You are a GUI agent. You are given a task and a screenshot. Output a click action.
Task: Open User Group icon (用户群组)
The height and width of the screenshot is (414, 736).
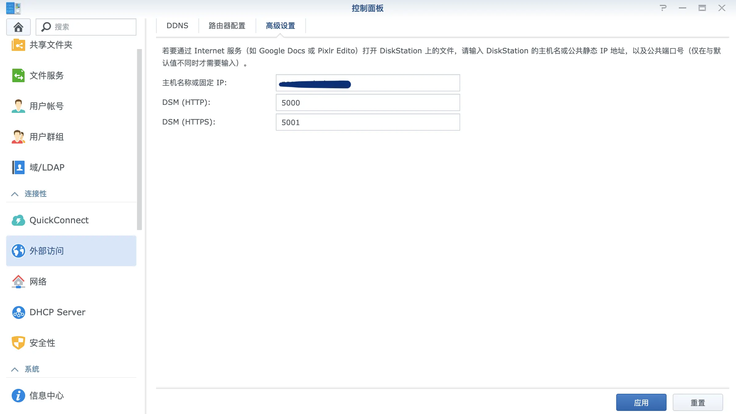tap(18, 137)
